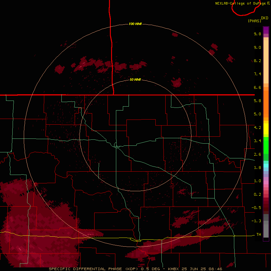Click the 9.8 value on the color scale
271x271 pixels.
pyautogui.click(x=257, y=34)
